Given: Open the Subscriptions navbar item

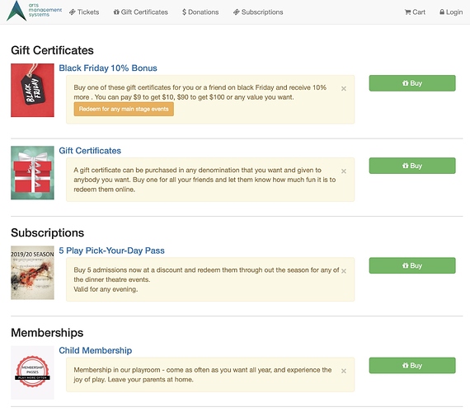Looking at the screenshot, I should pos(258,12).
